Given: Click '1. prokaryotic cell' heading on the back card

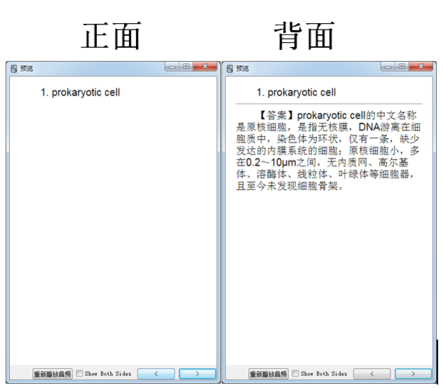Looking at the screenshot, I should click(x=296, y=93).
